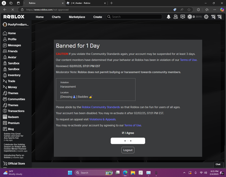Open the Chat button
The height and width of the screenshot is (177, 226).
pos(218,164)
